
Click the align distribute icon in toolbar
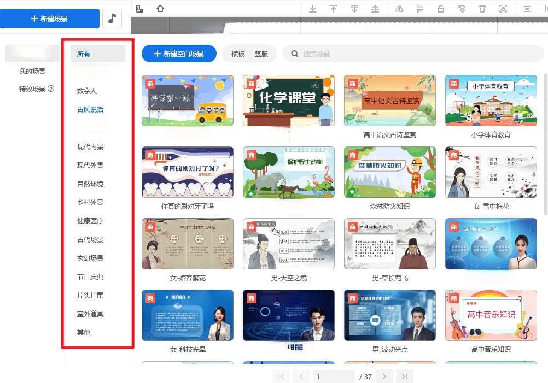pos(527,9)
